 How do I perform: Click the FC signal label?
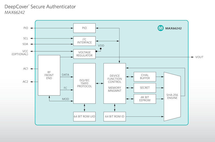65,88
